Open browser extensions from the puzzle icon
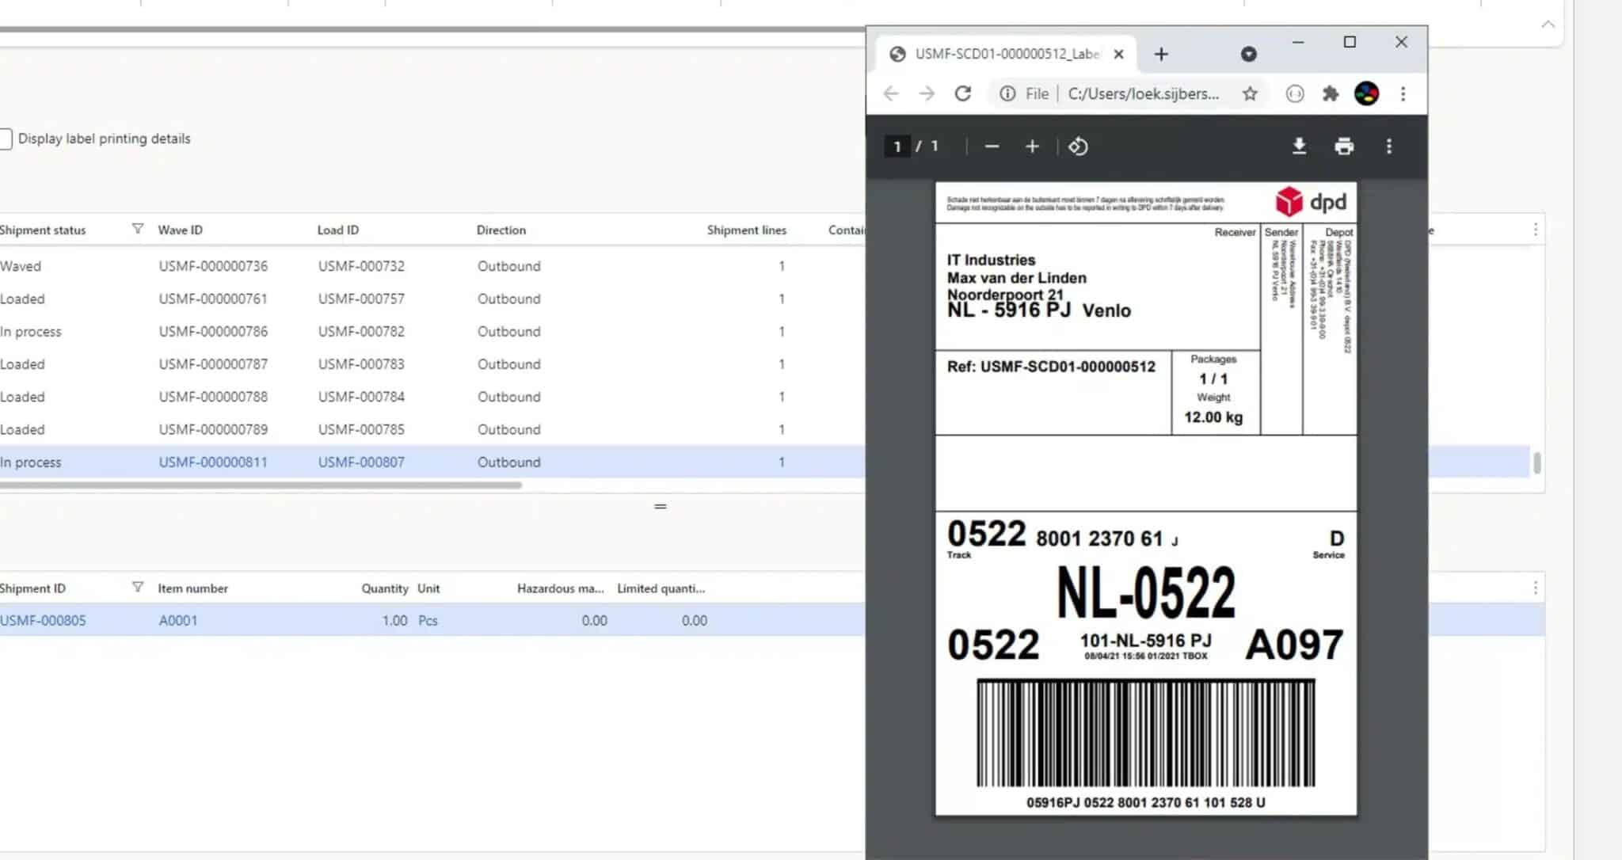 [x=1331, y=93]
